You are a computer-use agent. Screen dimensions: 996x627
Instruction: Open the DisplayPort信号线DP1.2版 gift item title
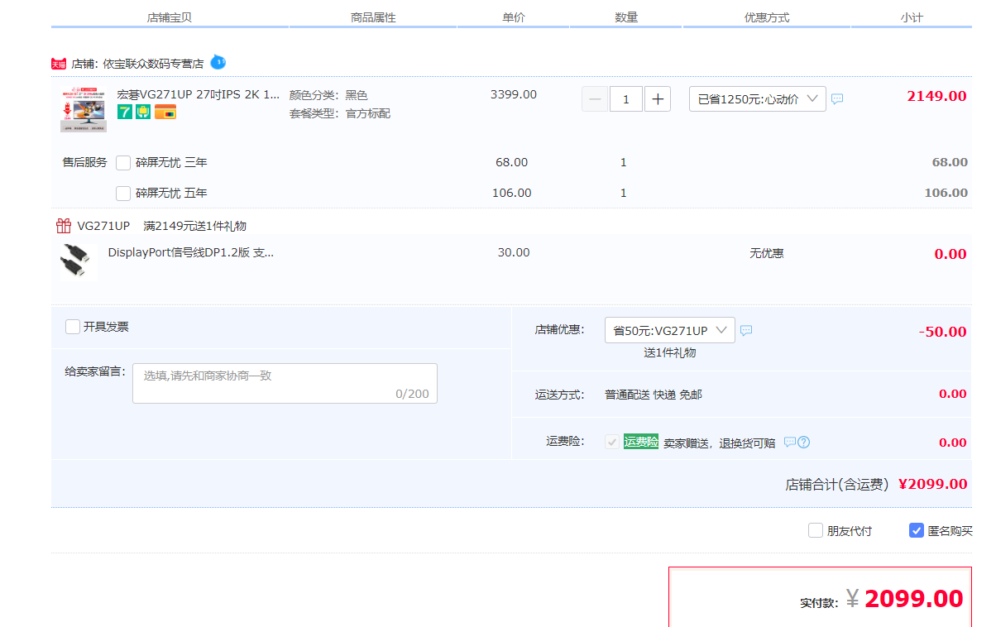tap(191, 252)
